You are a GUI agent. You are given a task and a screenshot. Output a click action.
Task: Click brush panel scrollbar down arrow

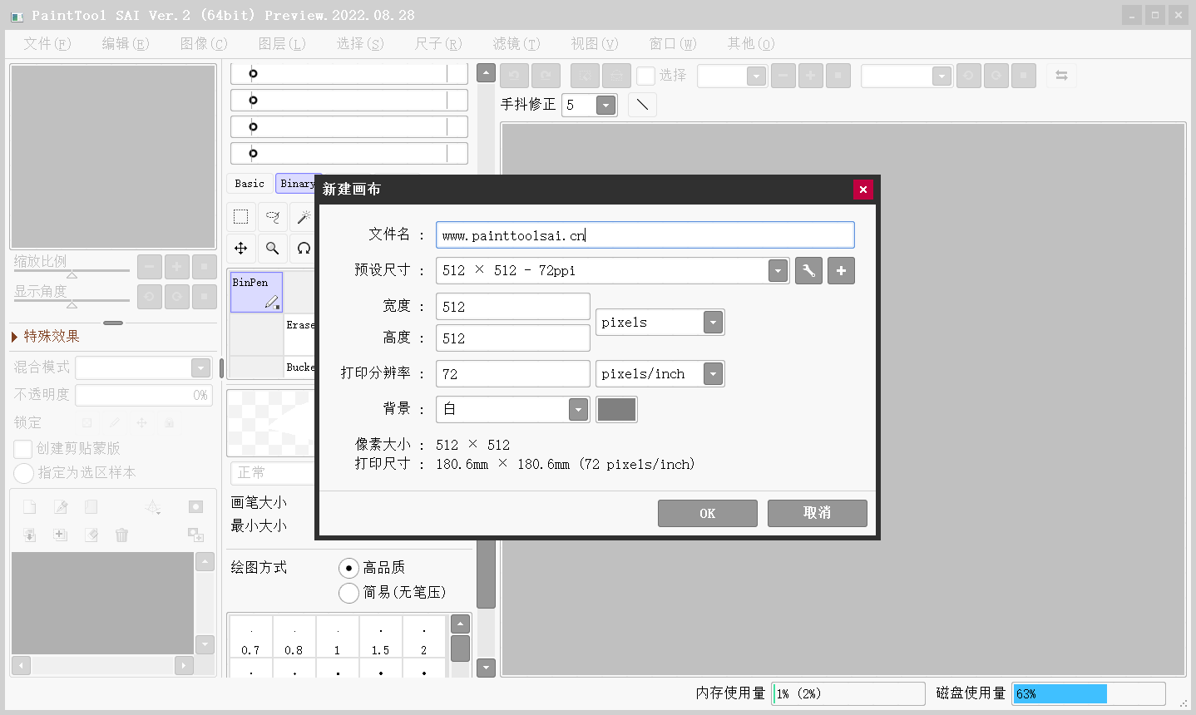[x=487, y=668]
